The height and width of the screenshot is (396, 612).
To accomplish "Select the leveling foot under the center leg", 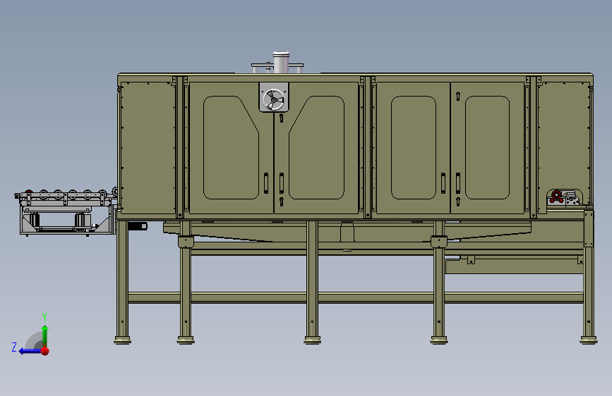I will pos(312,340).
